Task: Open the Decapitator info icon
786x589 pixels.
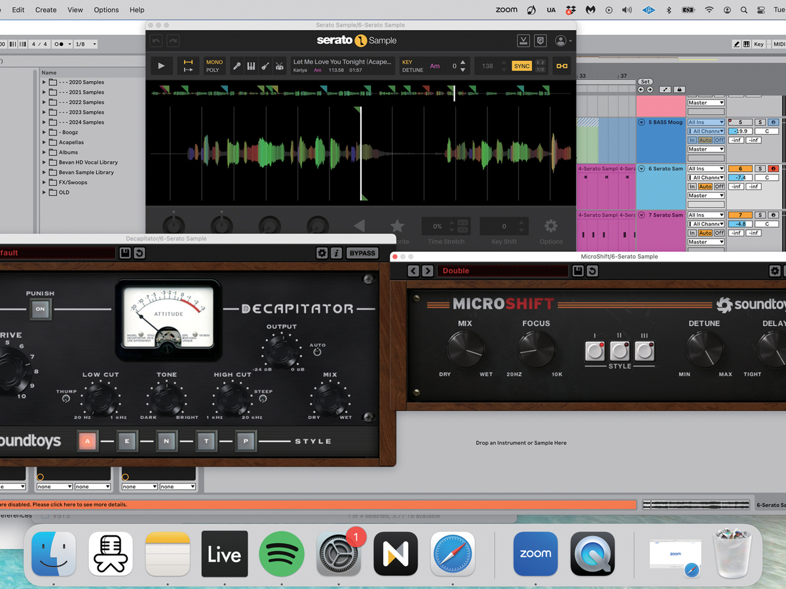Action: pyautogui.click(x=336, y=253)
